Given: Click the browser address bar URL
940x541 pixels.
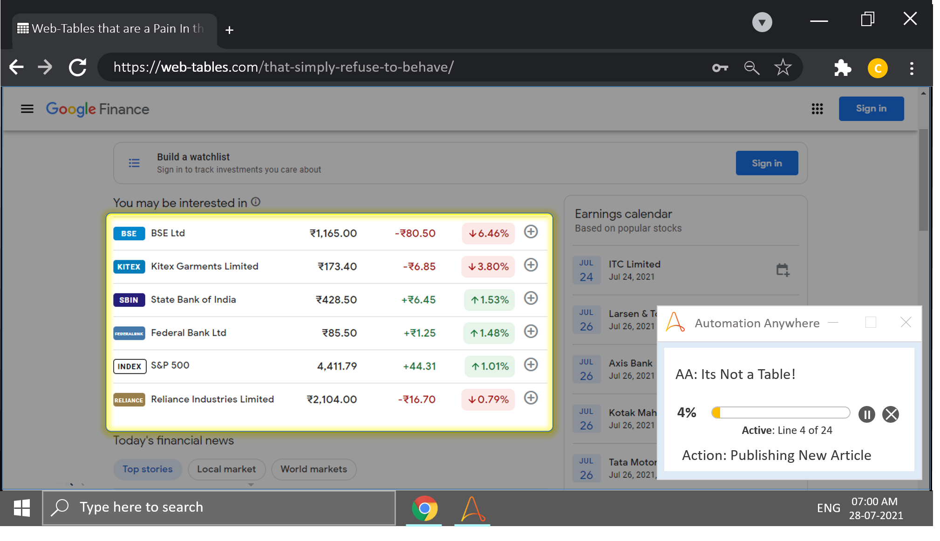Looking at the screenshot, I should coord(283,68).
